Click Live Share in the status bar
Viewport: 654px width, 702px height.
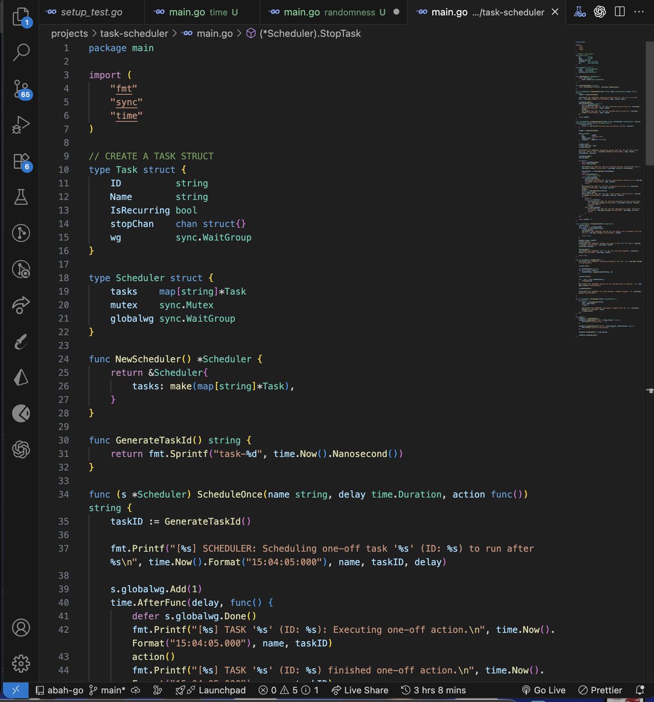click(359, 690)
